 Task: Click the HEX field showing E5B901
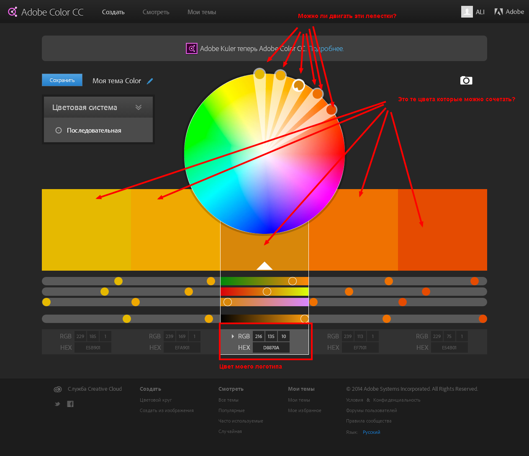pyautogui.click(x=93, y=348)
